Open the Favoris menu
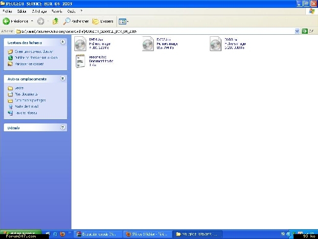The height and width of the screenshot is (239, 318). coord(57,11)
